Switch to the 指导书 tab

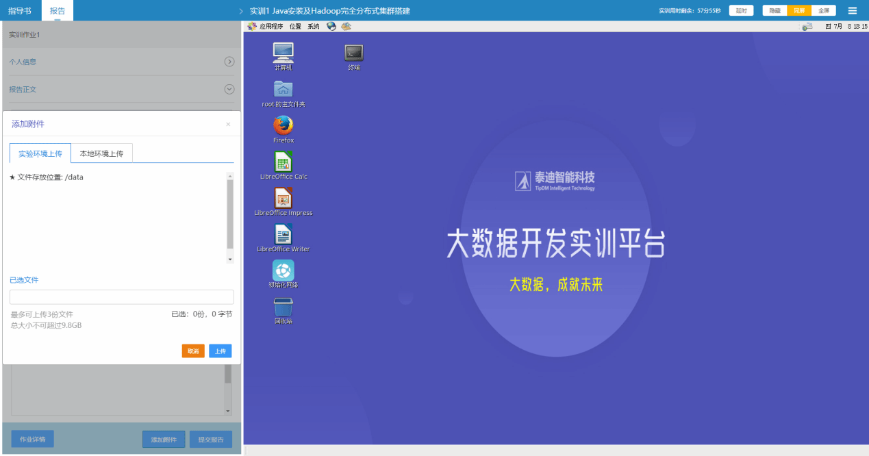[x=20, y=10]
